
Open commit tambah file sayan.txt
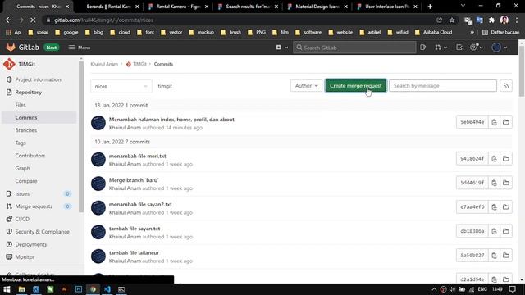135,229
